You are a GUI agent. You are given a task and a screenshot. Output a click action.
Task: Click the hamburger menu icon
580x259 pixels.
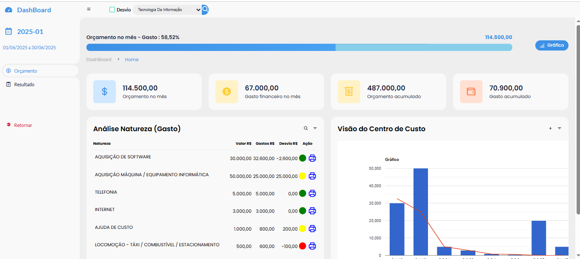tap(89, 9)
